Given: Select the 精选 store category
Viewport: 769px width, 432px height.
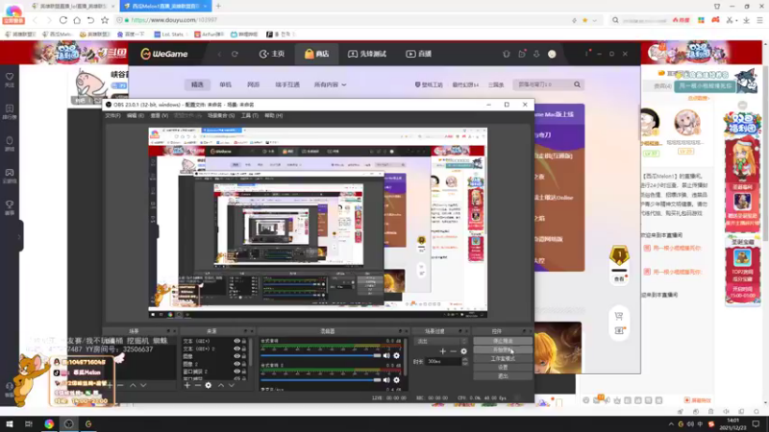Looking at the screenshot, I should pyautogui.click(x=197, y=84).
